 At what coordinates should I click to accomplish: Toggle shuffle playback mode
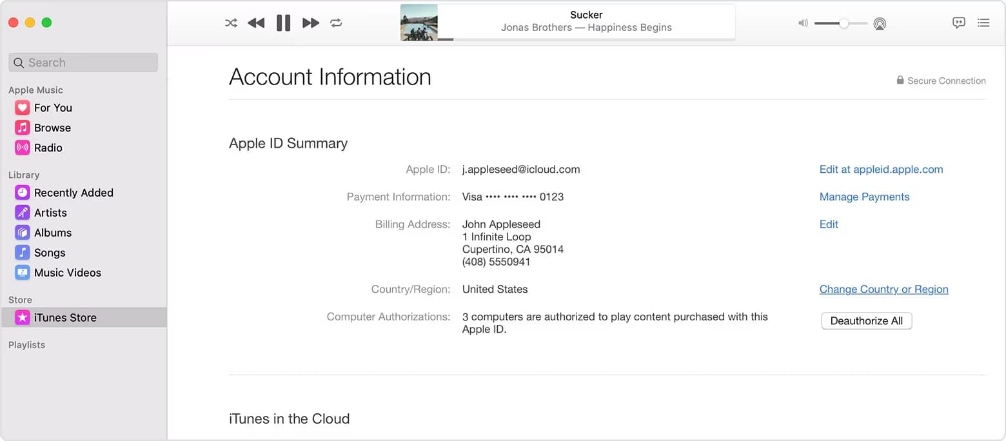231,23
